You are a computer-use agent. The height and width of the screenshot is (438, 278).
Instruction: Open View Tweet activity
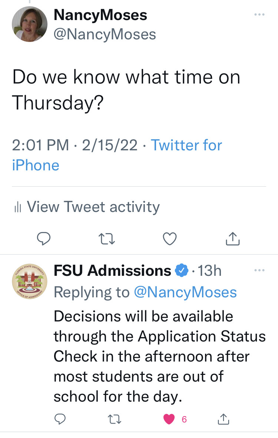click(x=93, y=207)
